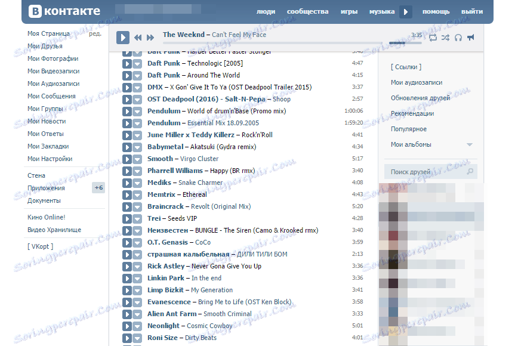Toggle repeat mode in the audio player

click(x=433, y=38)
